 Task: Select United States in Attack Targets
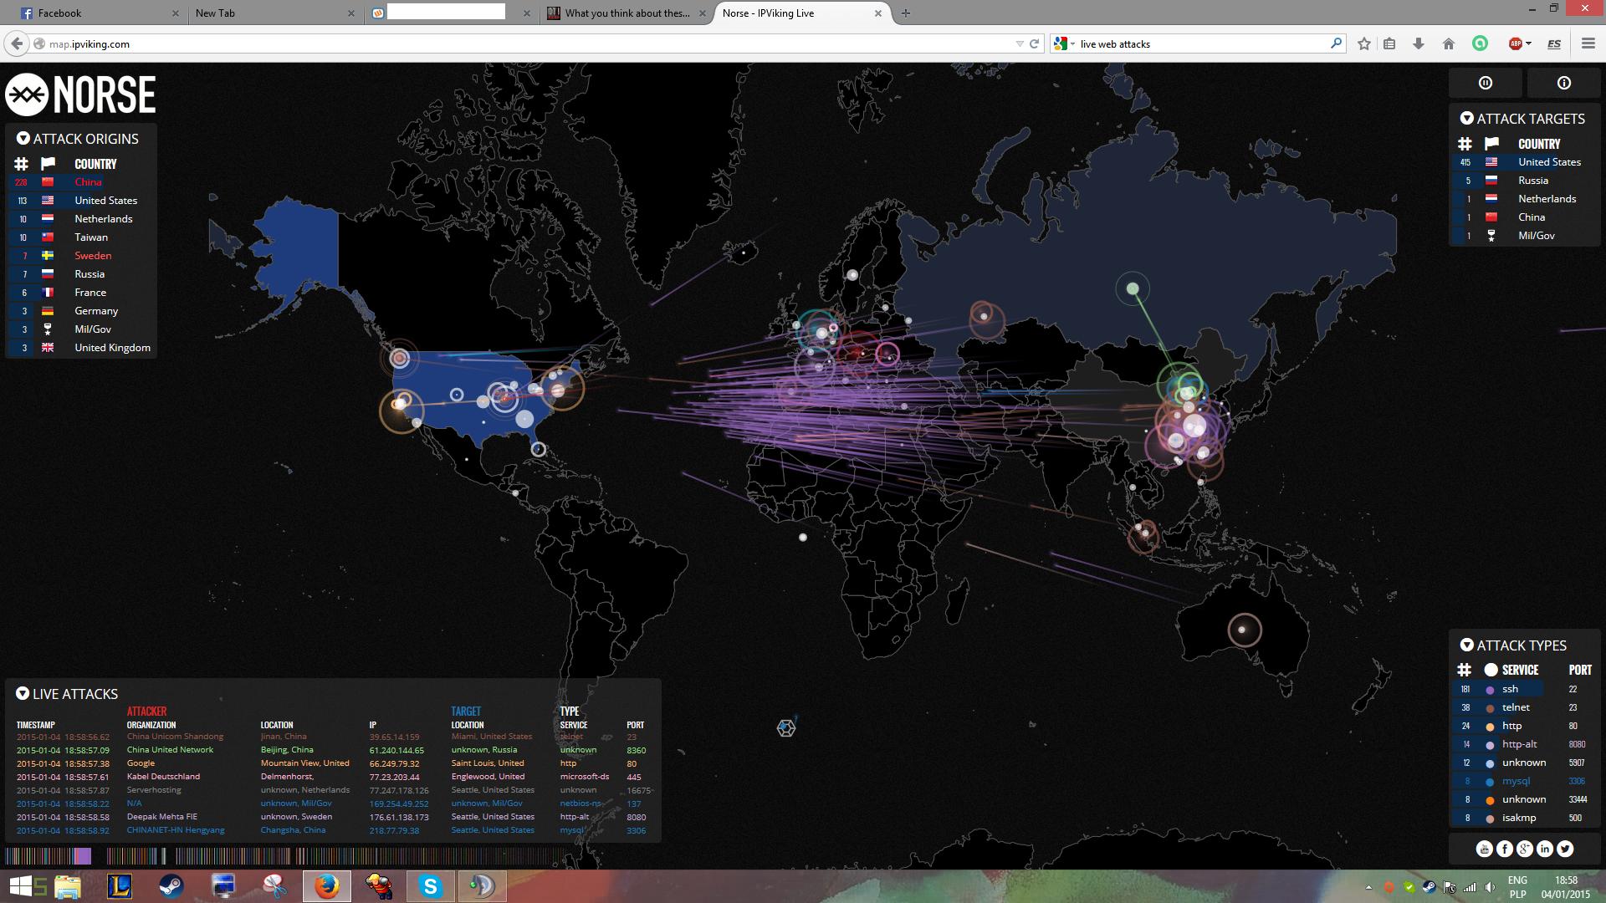pyautogui.click(x=1525, y=162)
